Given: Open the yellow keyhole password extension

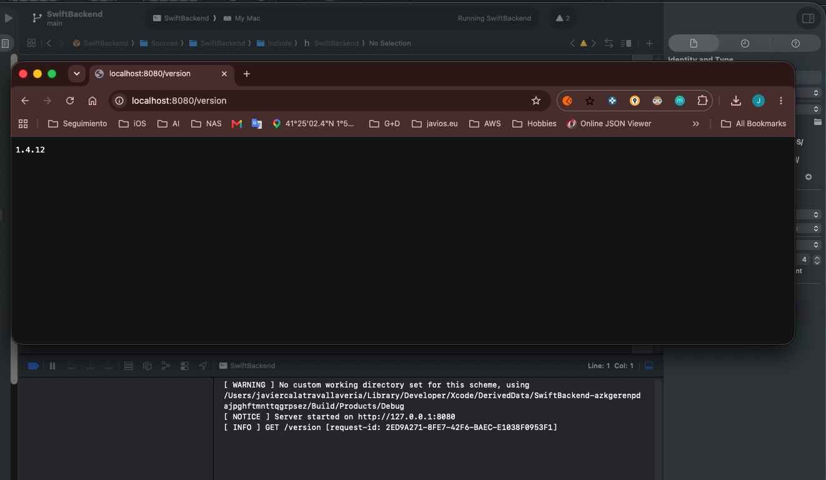Looking at the screenshot, I should (635, 101).
